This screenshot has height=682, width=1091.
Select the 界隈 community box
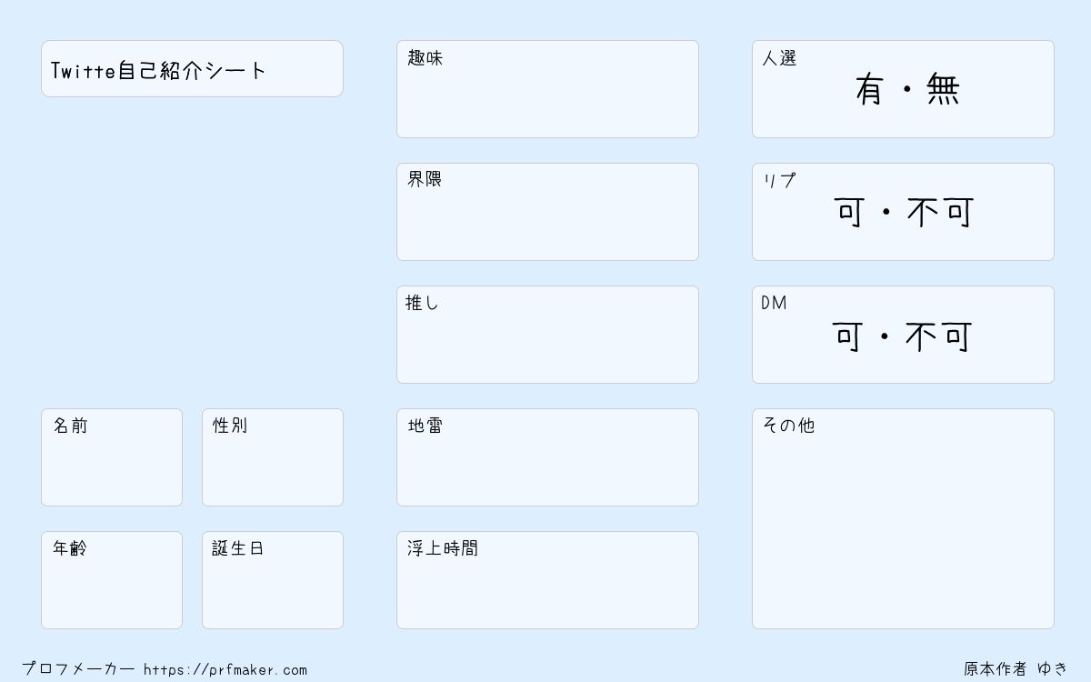click(547, 212)
